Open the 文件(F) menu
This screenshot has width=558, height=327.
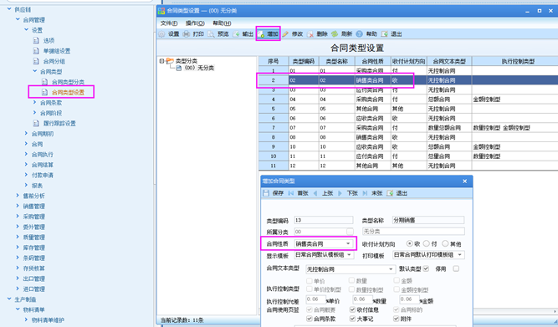click(169, 23)
